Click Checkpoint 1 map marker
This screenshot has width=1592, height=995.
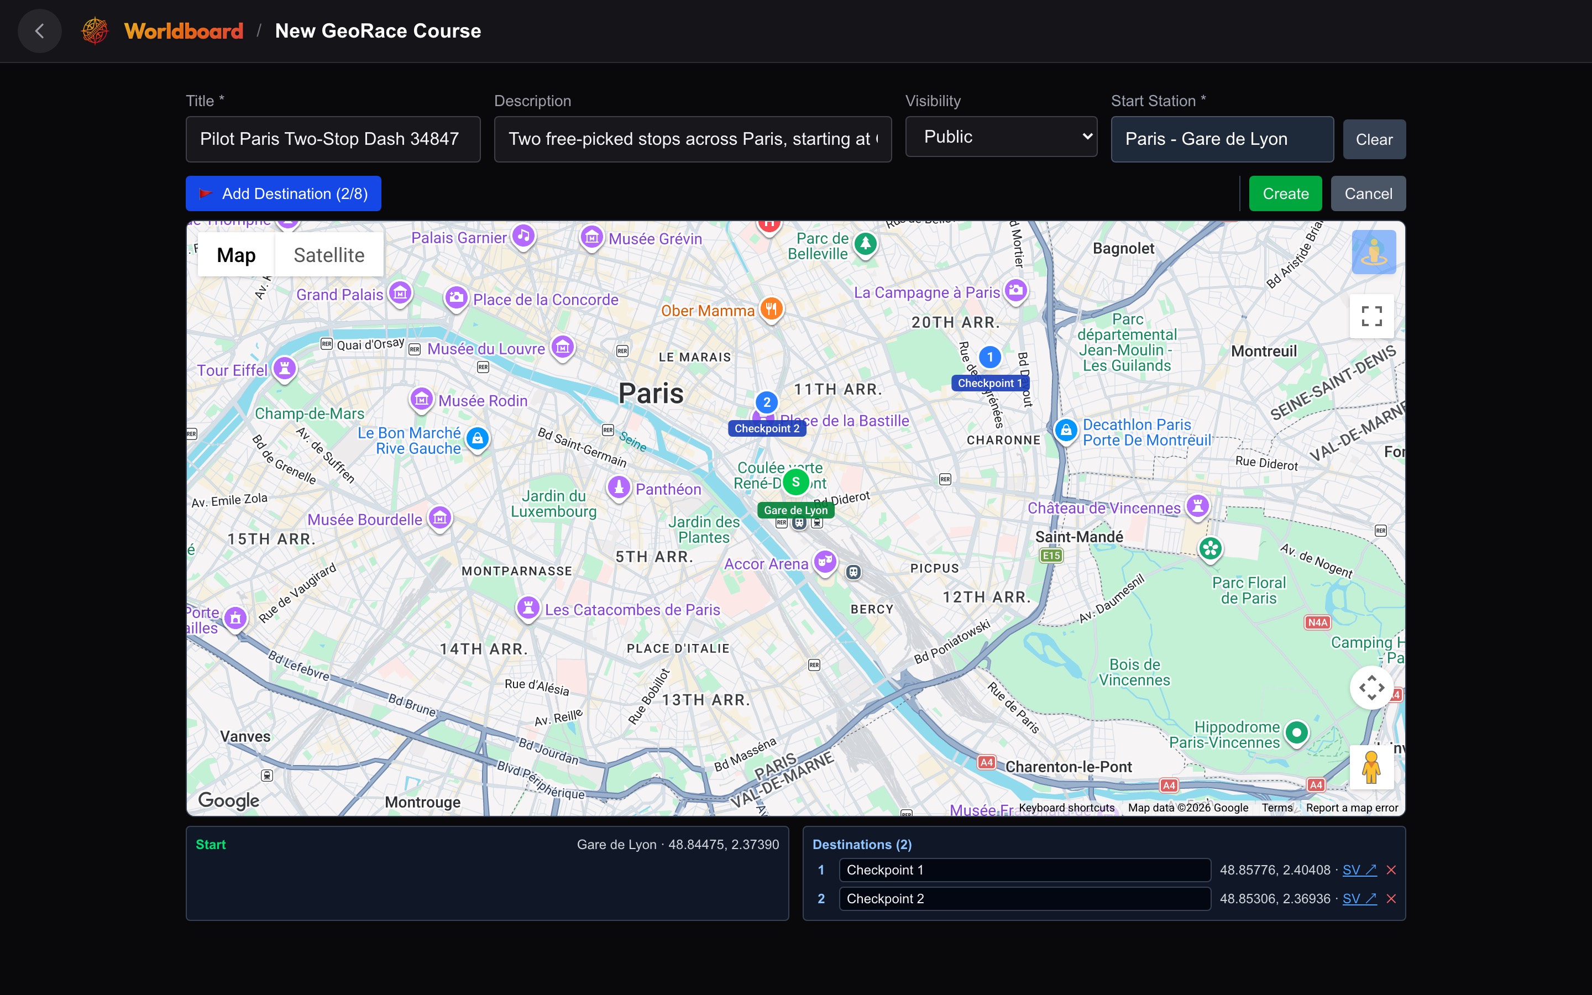(989, 357)
